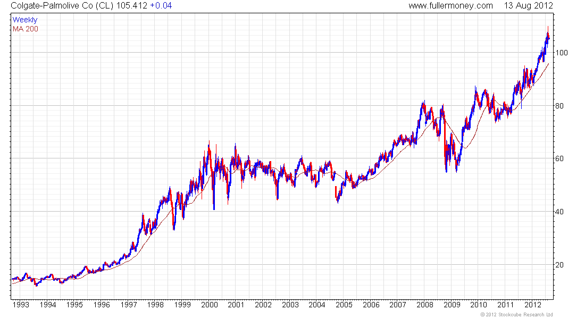Click the 1996 year axis label
This screenshot has width=585, height=319.
click(102, 305)
